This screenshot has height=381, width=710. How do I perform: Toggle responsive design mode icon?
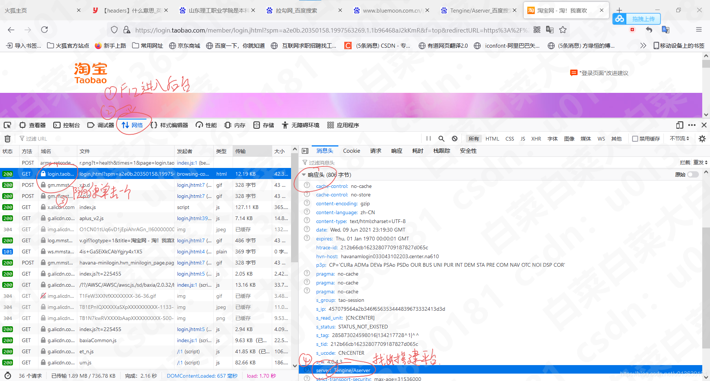point(679,125)
